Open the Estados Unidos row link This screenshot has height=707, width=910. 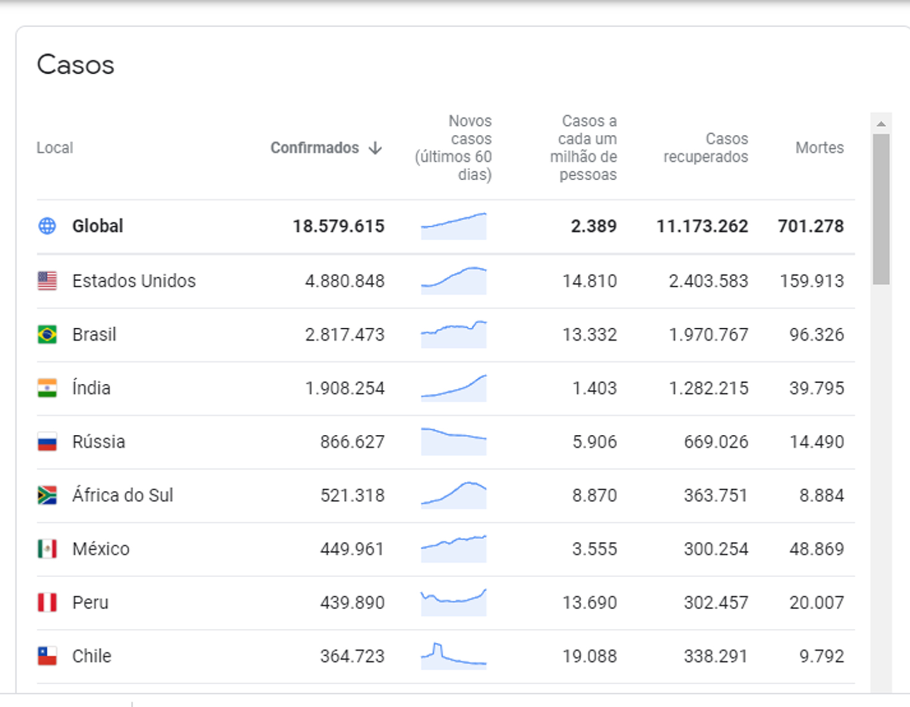(134, 281)
